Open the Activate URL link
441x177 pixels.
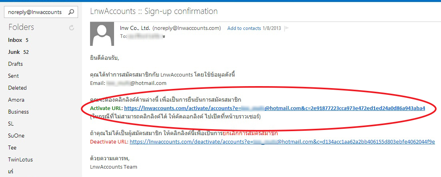[275, 108]
